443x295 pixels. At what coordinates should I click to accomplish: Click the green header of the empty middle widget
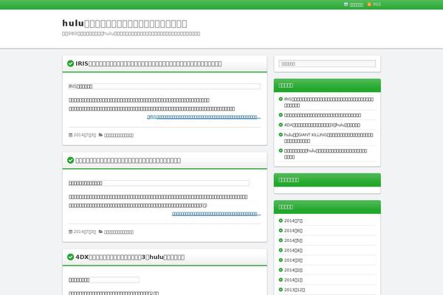(x=327, y=180)
